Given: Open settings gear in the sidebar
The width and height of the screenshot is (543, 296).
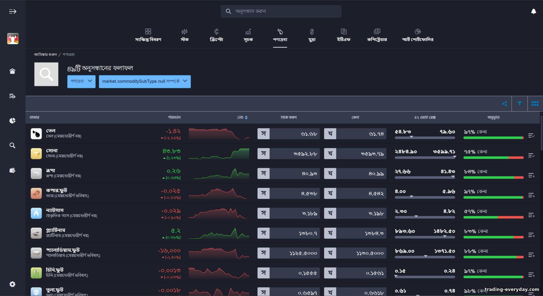Looking at the screenshot, I should point(12,284).
